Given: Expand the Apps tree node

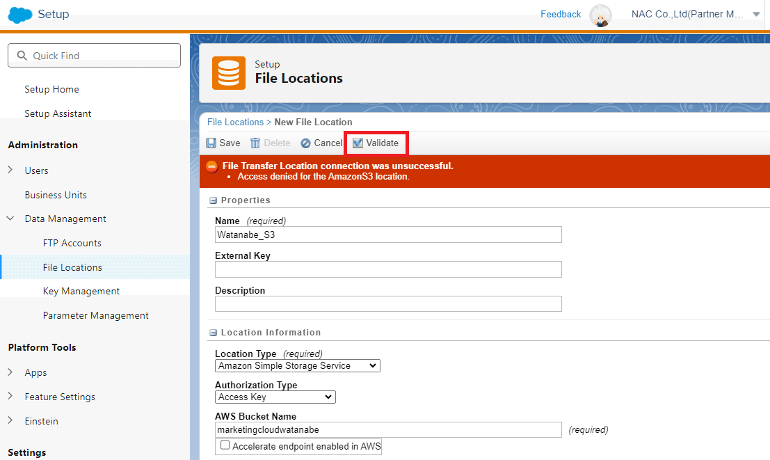Looking at the screenshot, I should [10, 372].
